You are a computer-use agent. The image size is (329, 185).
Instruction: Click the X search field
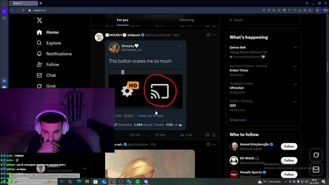pos(263,20)
